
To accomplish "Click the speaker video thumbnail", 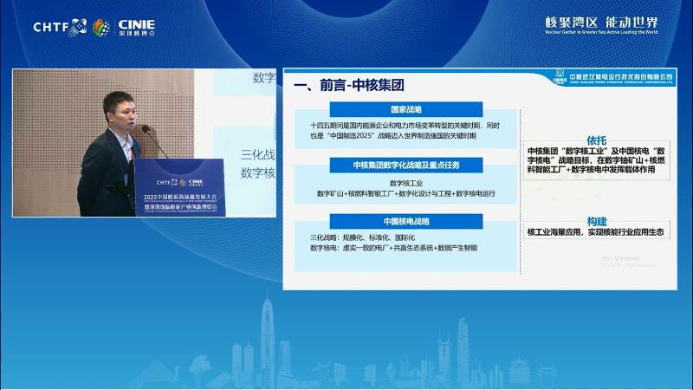I will [x=142, y=143].
